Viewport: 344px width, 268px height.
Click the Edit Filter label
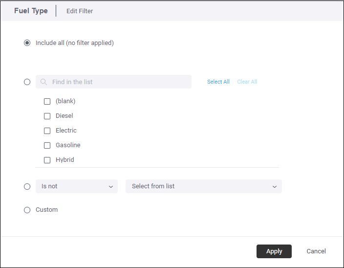80,11
